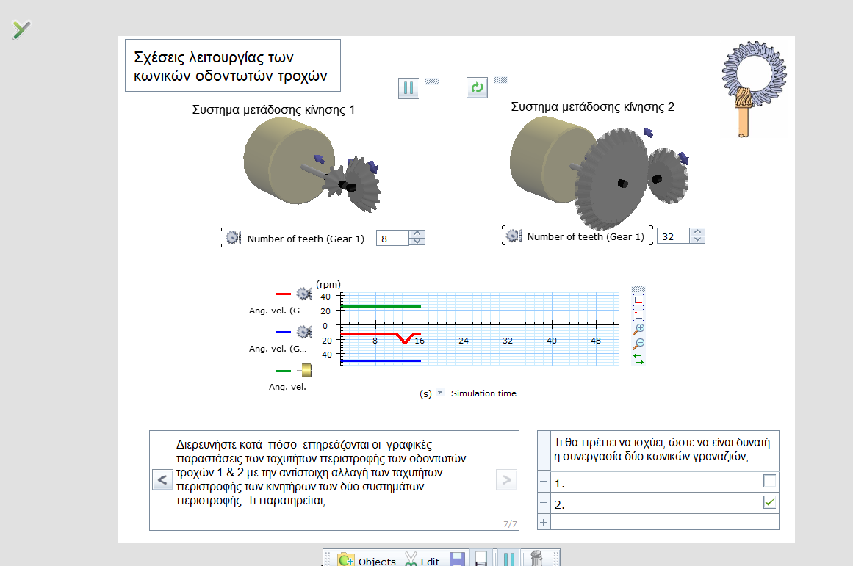Image resolution: width=853 pixels, height=566 pixels.
Task: Click the green fit-to-view graph icon
Action: point(638,359)
